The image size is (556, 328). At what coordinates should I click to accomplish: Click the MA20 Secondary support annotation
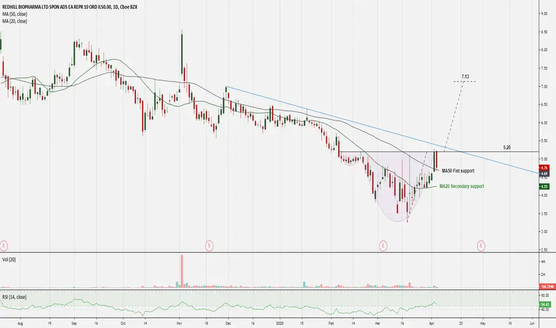click(x=462, y=186)
